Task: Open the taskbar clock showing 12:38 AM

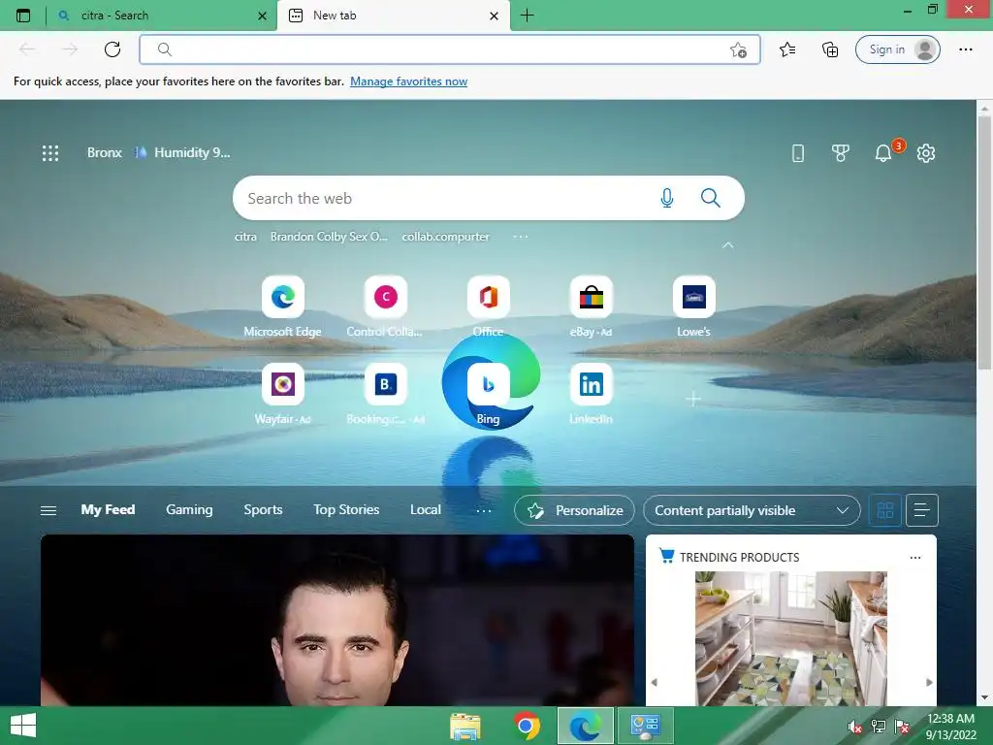Action: click(x=950, y=727)
